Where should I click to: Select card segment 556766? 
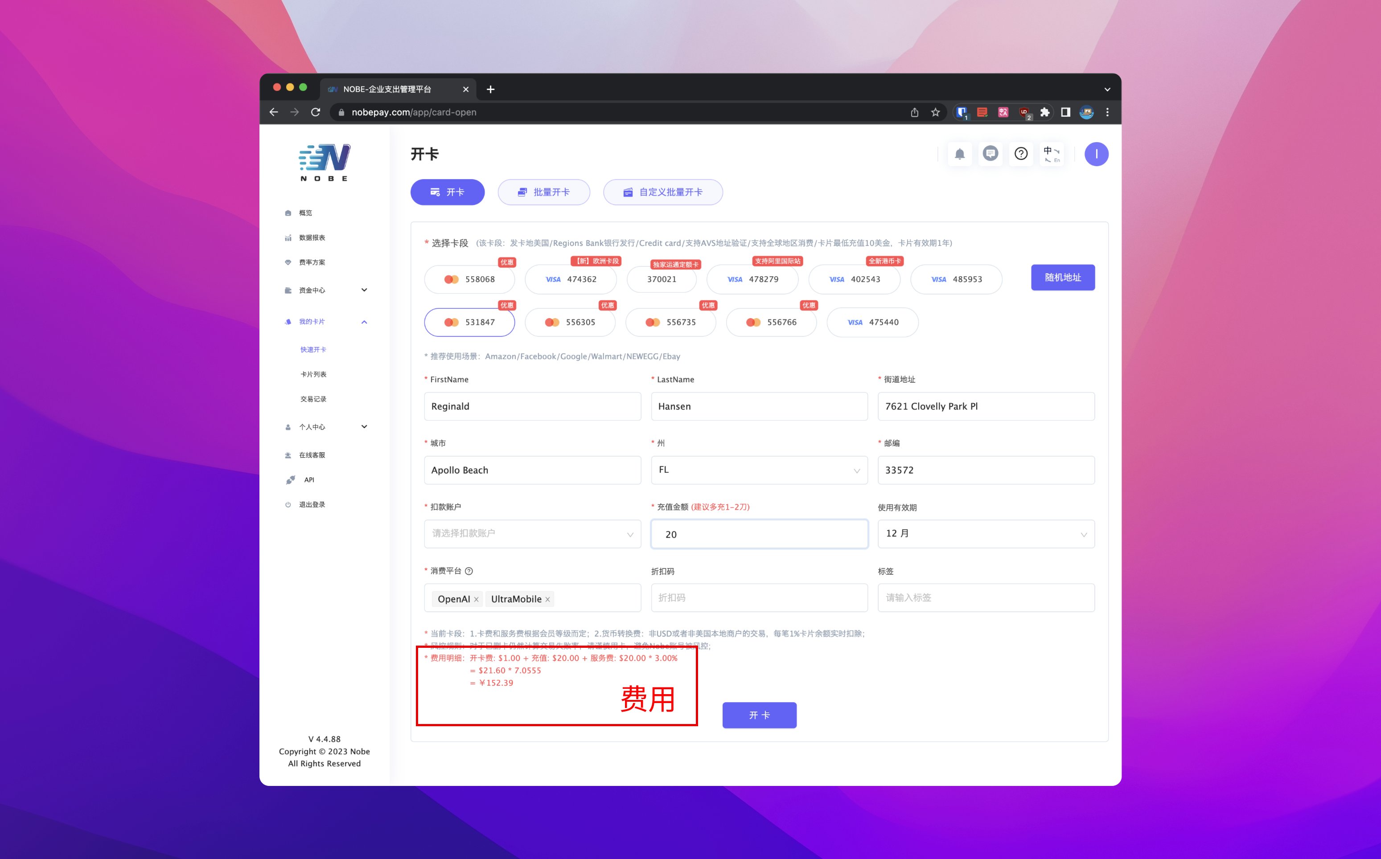click(x=771, y=322)
